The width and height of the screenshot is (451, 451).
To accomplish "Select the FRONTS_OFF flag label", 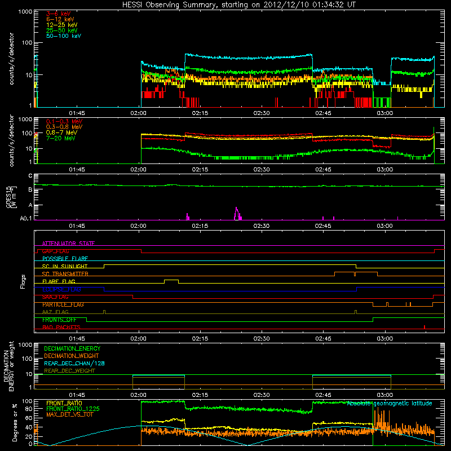I will pyautogui.click(x=59, y=320).
